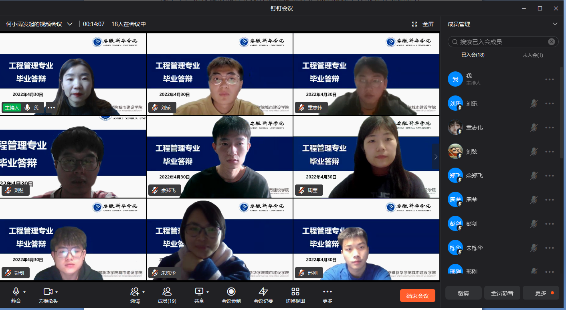Screen dimensions: 566x310
Task: Click the 全员静音 button
Action: [x=502, y=293]
